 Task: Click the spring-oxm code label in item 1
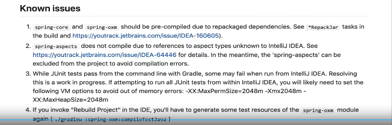point(102,27)
